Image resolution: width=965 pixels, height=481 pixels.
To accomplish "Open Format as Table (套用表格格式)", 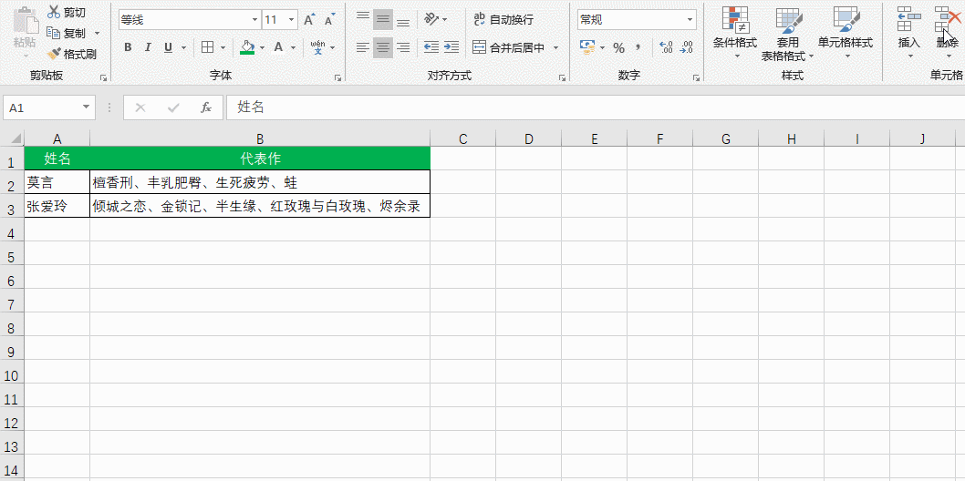I will click(787, 32).
